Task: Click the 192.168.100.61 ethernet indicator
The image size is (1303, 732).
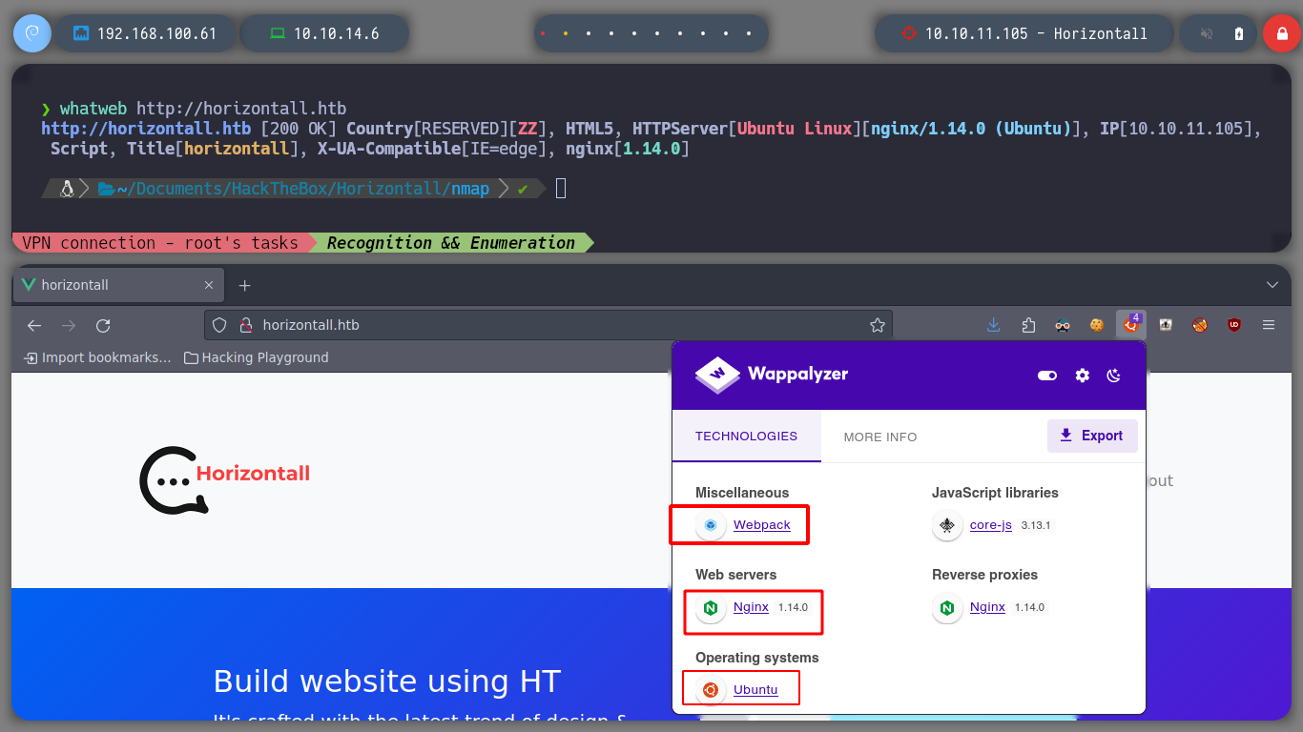Action: [x=146, y=33]
